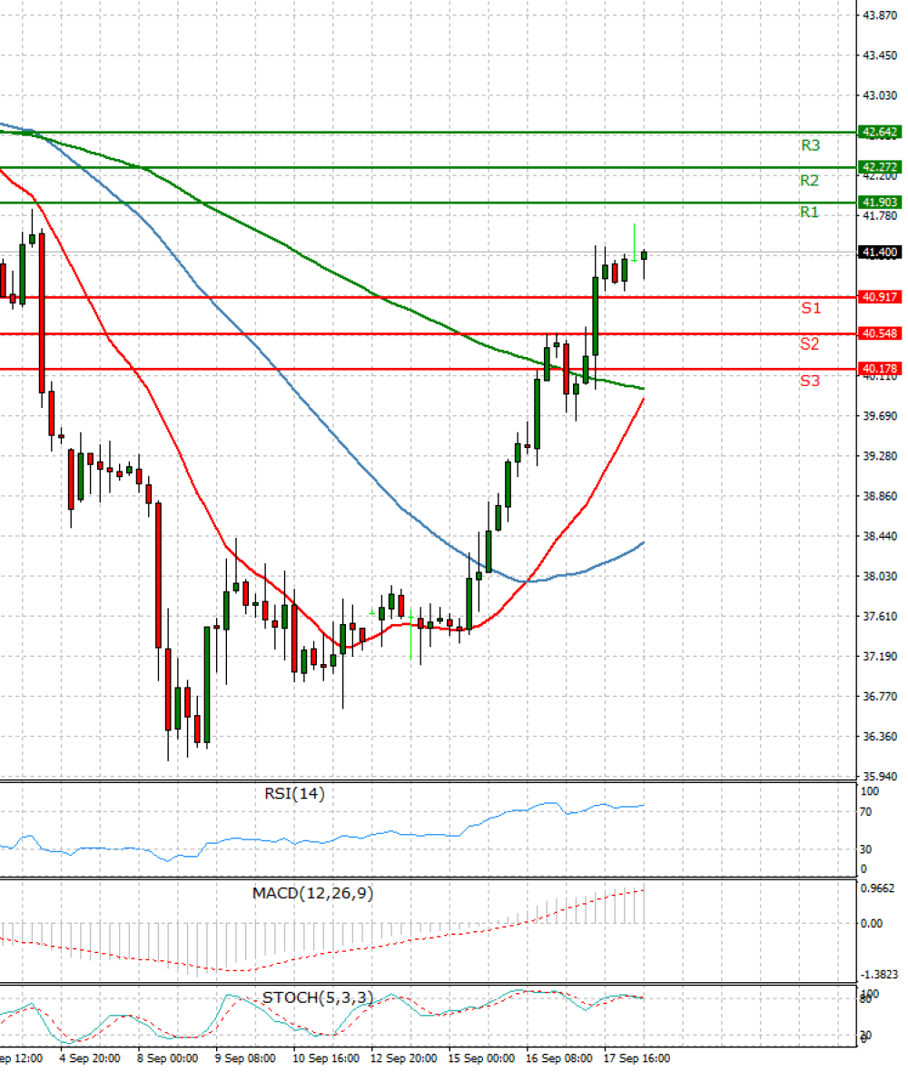Select the R3 resistance label
This screenshot has width=908, height=1072.
[810, 145]
